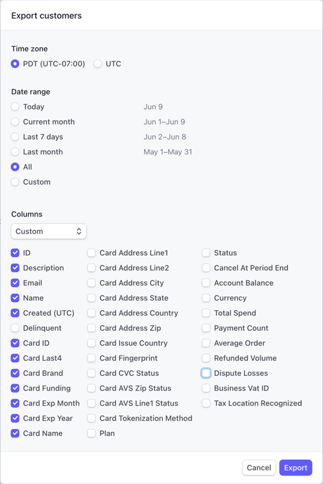The image size is (323, 484).
Task: Choose Custom date range option
Action: 15,182
